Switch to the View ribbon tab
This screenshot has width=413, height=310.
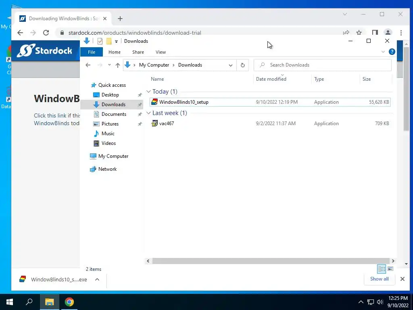[x=161, y=52]
